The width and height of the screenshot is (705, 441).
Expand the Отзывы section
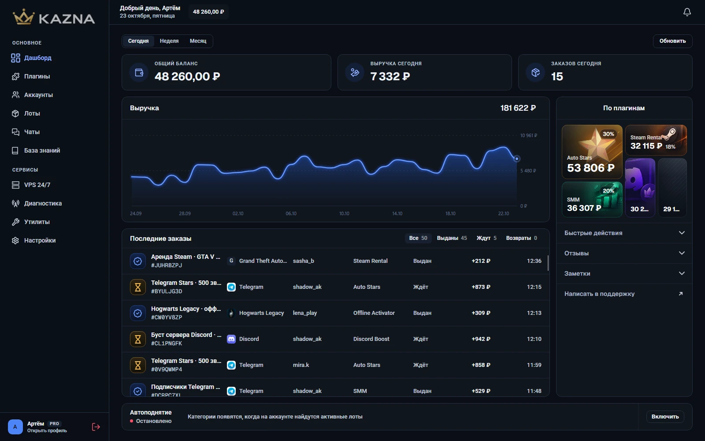coord(624,253)
